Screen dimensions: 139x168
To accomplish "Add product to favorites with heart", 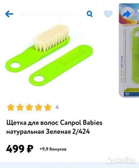I will 108,14.
